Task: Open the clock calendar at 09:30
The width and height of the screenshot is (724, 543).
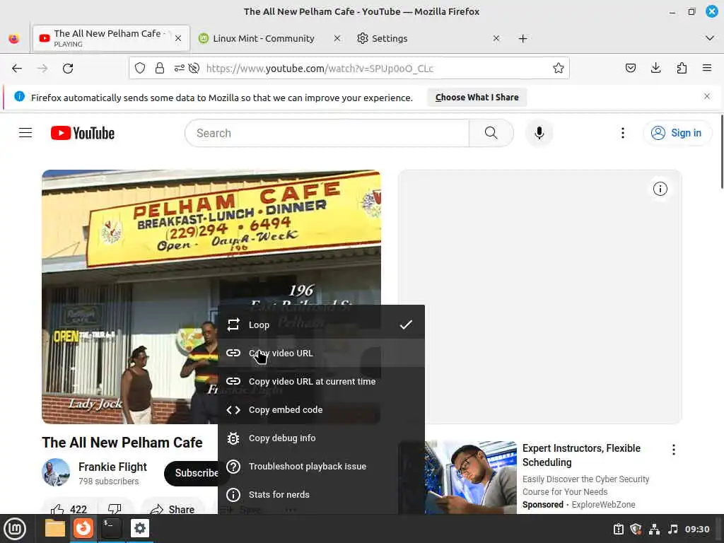Action: click(x=696, y=529)
